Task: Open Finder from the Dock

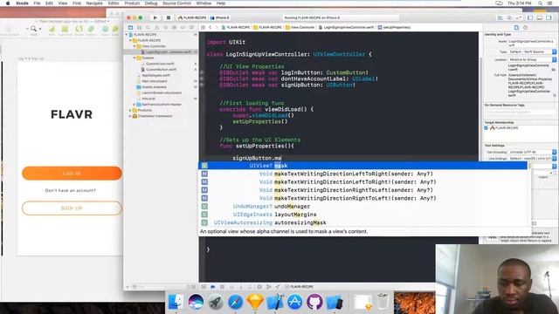Action: pos(176,302)
